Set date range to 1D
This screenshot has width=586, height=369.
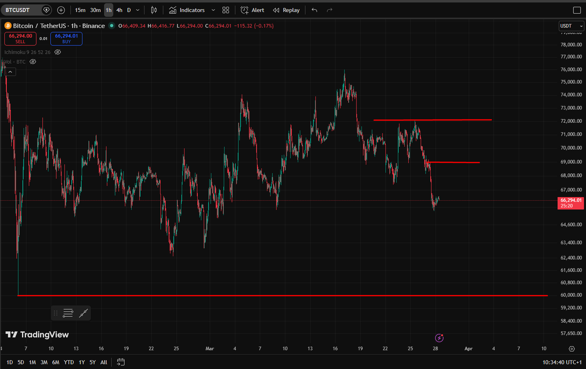[x=9, y=362]
